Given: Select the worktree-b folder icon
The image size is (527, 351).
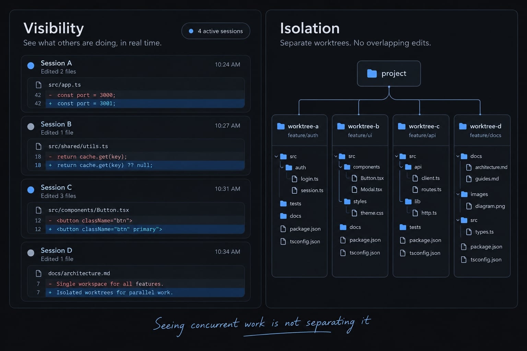Looking at the screenshot, I should pos(341,126).
